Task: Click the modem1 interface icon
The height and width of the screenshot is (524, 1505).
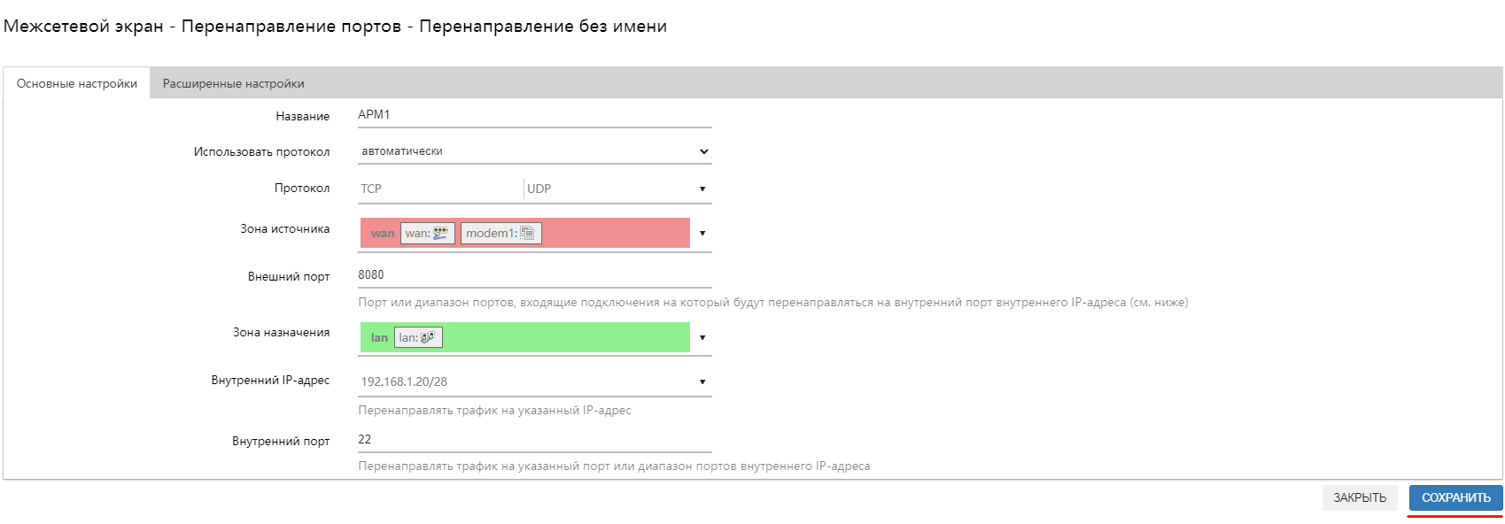Action: tap(500, 233)
